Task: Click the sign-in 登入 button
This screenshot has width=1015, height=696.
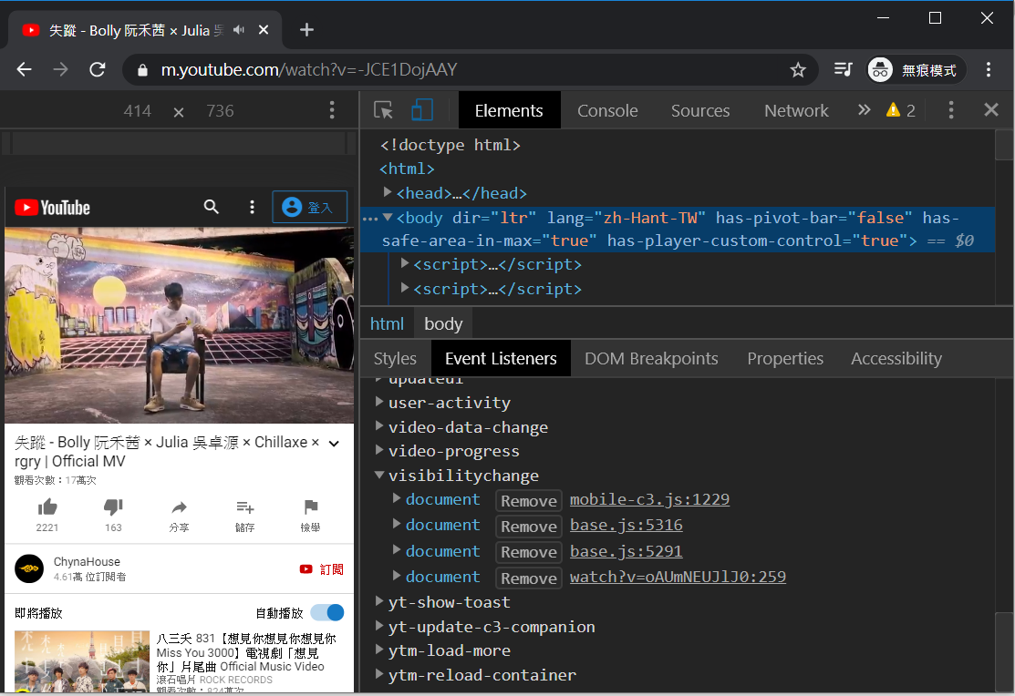Action: (309, 207)
